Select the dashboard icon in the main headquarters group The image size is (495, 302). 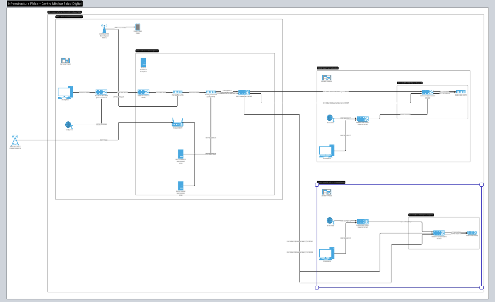coord(66,60)
